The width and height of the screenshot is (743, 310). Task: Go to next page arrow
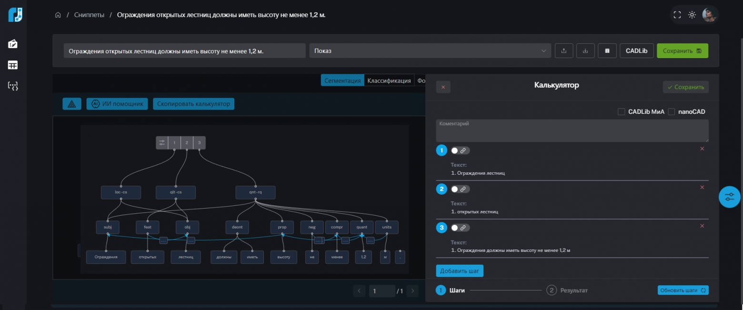(x=412, y=291)
